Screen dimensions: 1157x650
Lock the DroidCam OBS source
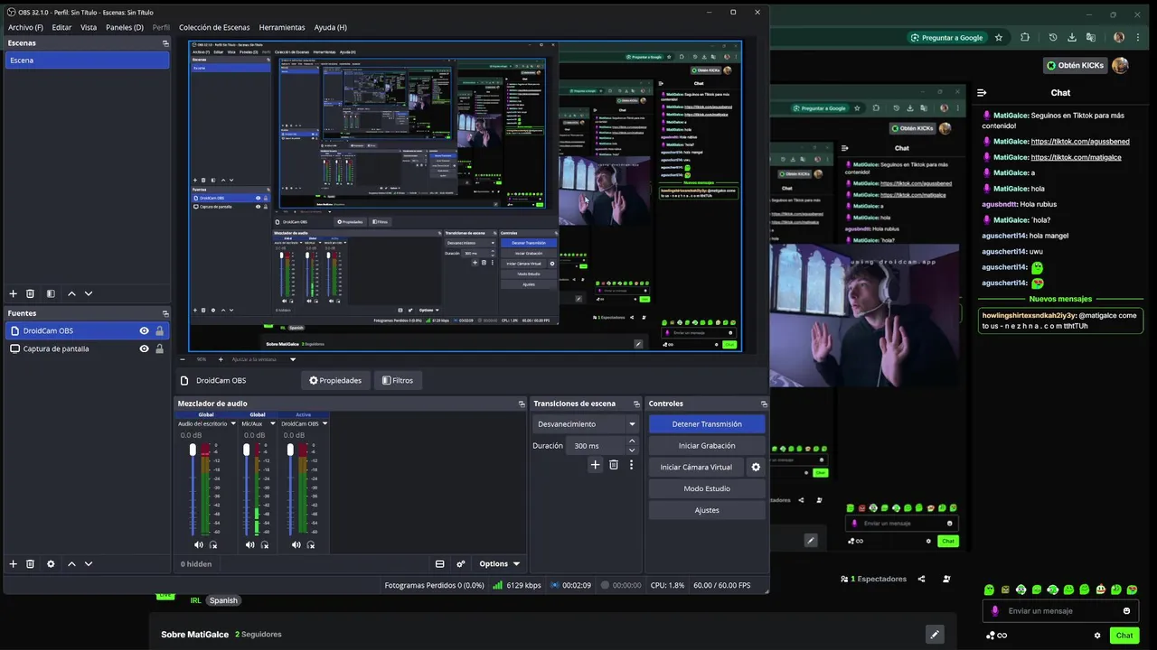[x=159, y=330]
